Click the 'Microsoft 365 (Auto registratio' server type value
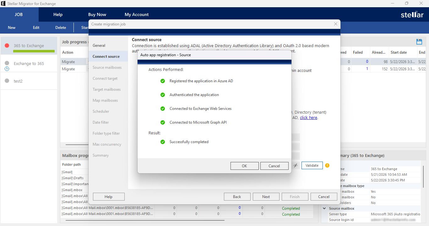The image size is (429, 226). (x=395, y=214)
